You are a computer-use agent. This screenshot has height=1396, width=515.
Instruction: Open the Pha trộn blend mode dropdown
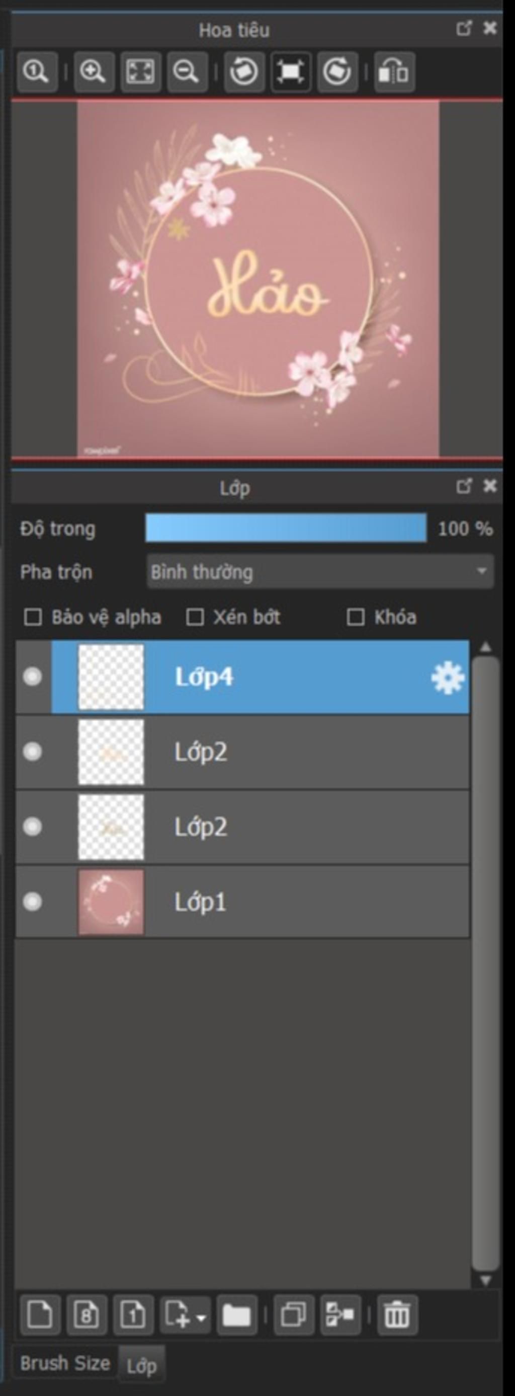[320, 572]
